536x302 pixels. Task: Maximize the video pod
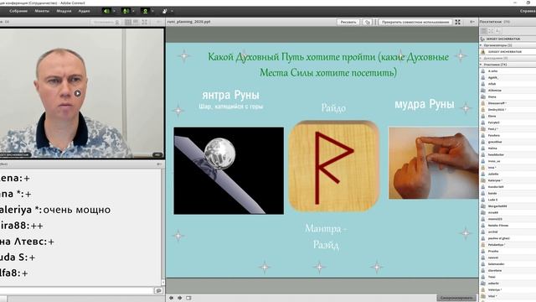[x=145, y=22]
